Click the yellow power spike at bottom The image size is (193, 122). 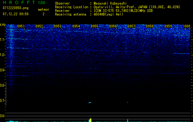[x=90, y=120]
